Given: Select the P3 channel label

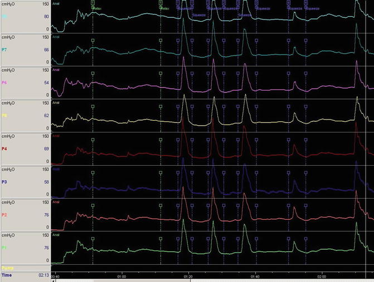Looking at the screenshot, I should [5, 182].
